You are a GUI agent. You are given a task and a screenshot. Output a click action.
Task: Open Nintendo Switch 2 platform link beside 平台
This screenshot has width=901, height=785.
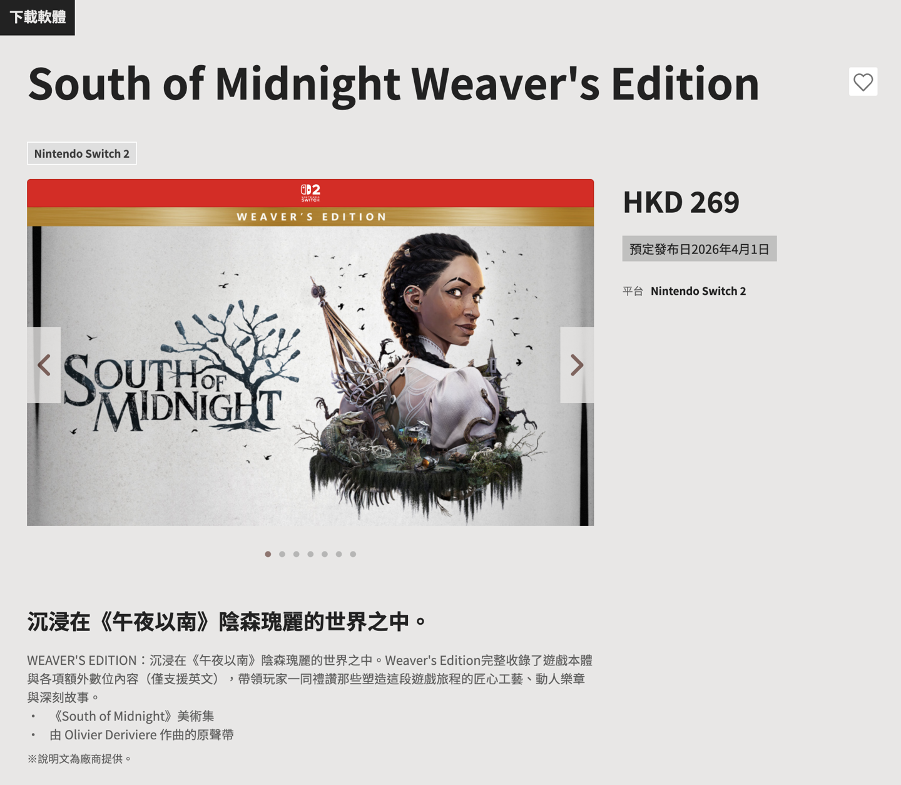coord(698,291)
